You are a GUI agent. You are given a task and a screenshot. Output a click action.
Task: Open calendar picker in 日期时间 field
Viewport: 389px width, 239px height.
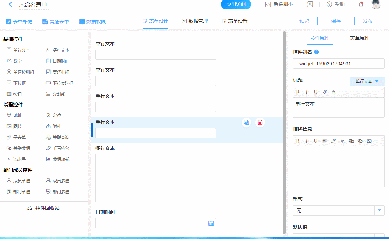click(x=211, y=223)
